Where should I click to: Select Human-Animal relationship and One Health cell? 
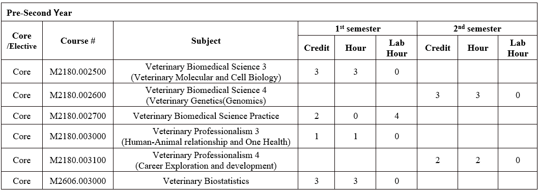point(206,136)
